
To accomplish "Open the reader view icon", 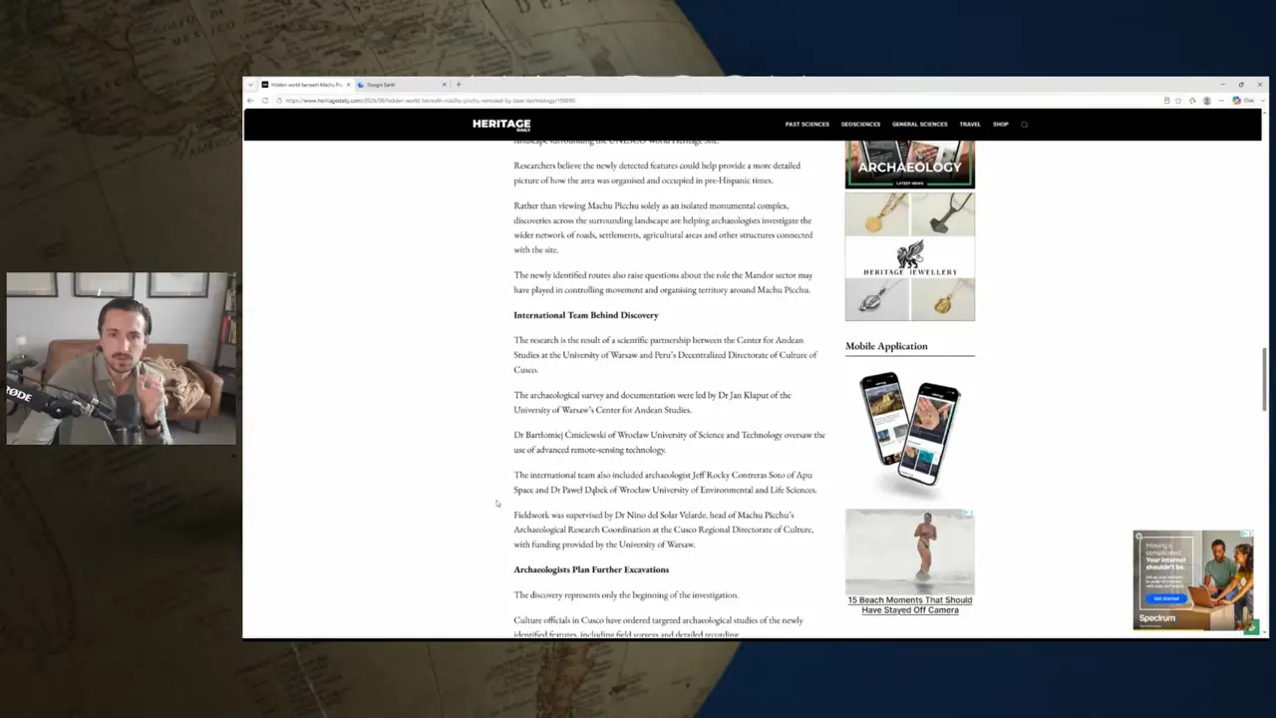I will point(1166,101).
